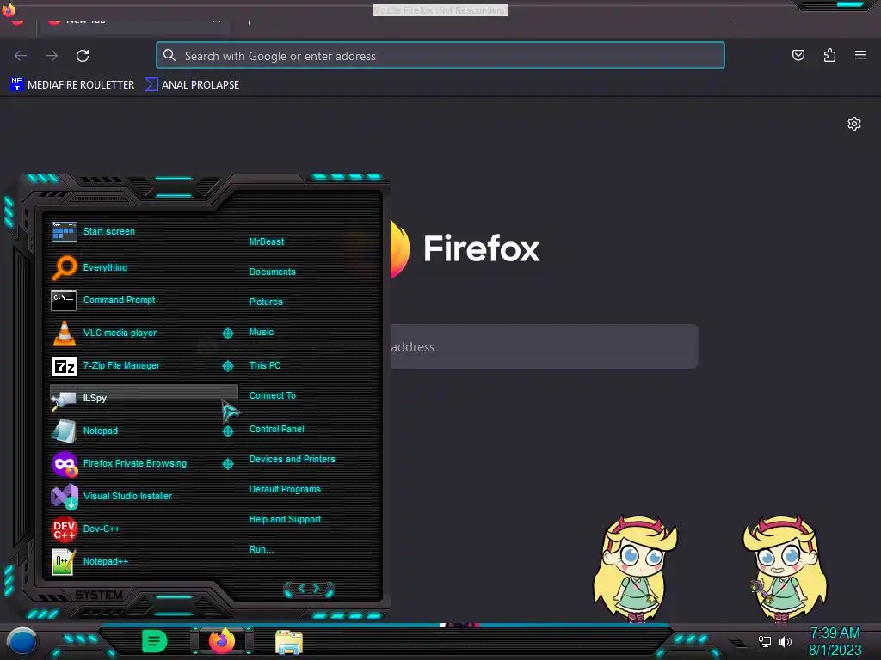The image size is (881, 660).
Task: Open Firefox hamburger application menu
Action: (x=860, y=55)
